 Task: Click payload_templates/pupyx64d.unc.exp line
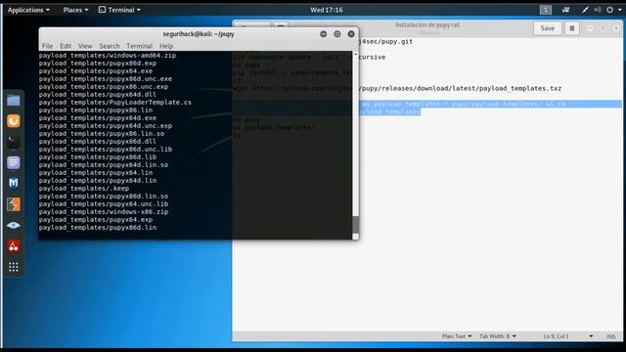point(106,126)
